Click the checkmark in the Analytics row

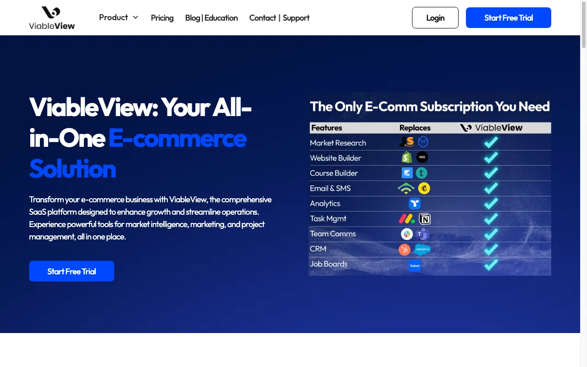491,203
